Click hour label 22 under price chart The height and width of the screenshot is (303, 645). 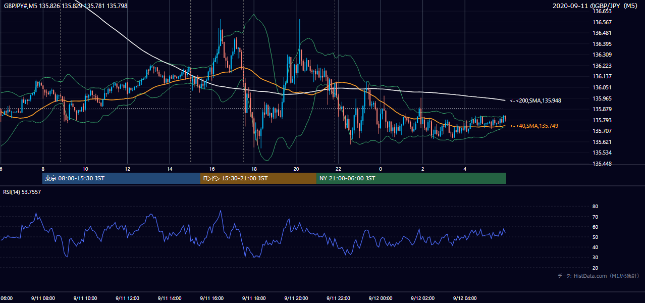click(x=338, y=169)
